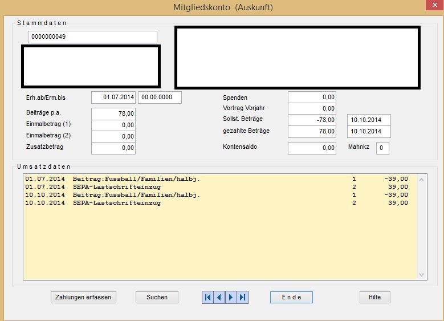Select the Kontensaldo value field
The image size is (444, 321).
312,148
